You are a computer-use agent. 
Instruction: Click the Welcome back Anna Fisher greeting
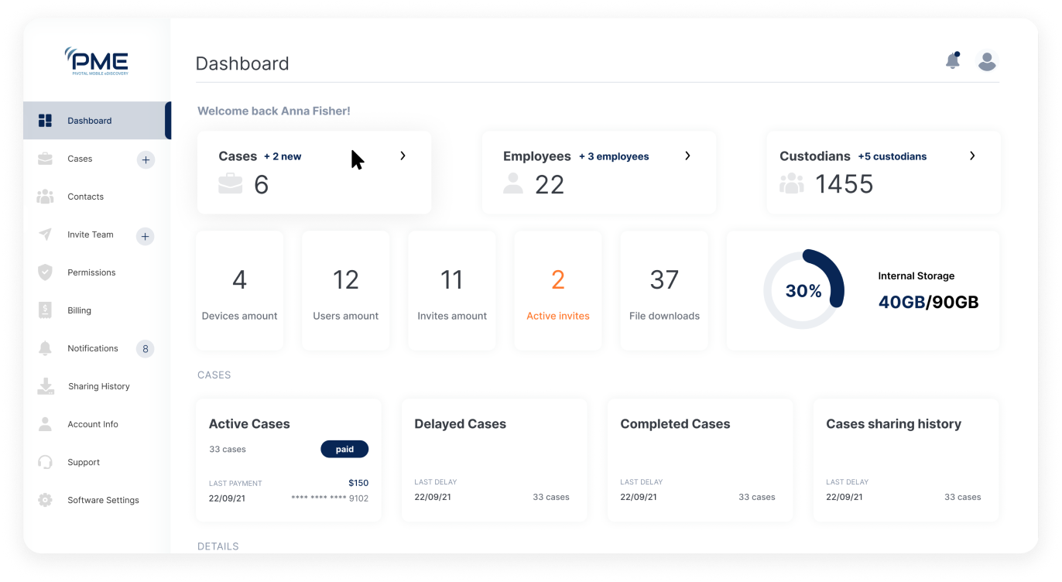[x=274, y=111]
